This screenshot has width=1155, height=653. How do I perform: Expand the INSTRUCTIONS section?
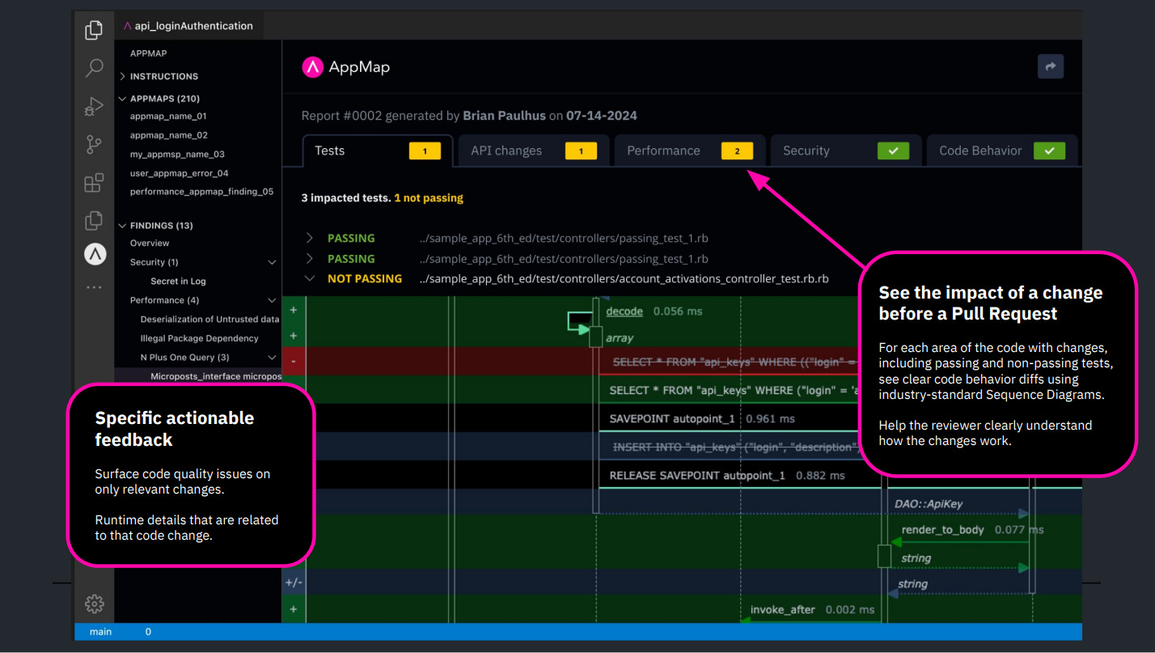pyautogui.click(x=164, y=76)
